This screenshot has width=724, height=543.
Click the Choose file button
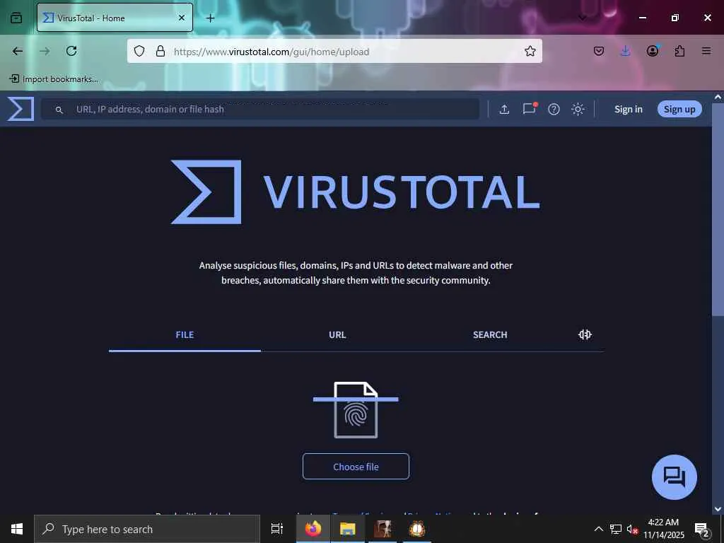pyautogui.click(x=356, y=467)
